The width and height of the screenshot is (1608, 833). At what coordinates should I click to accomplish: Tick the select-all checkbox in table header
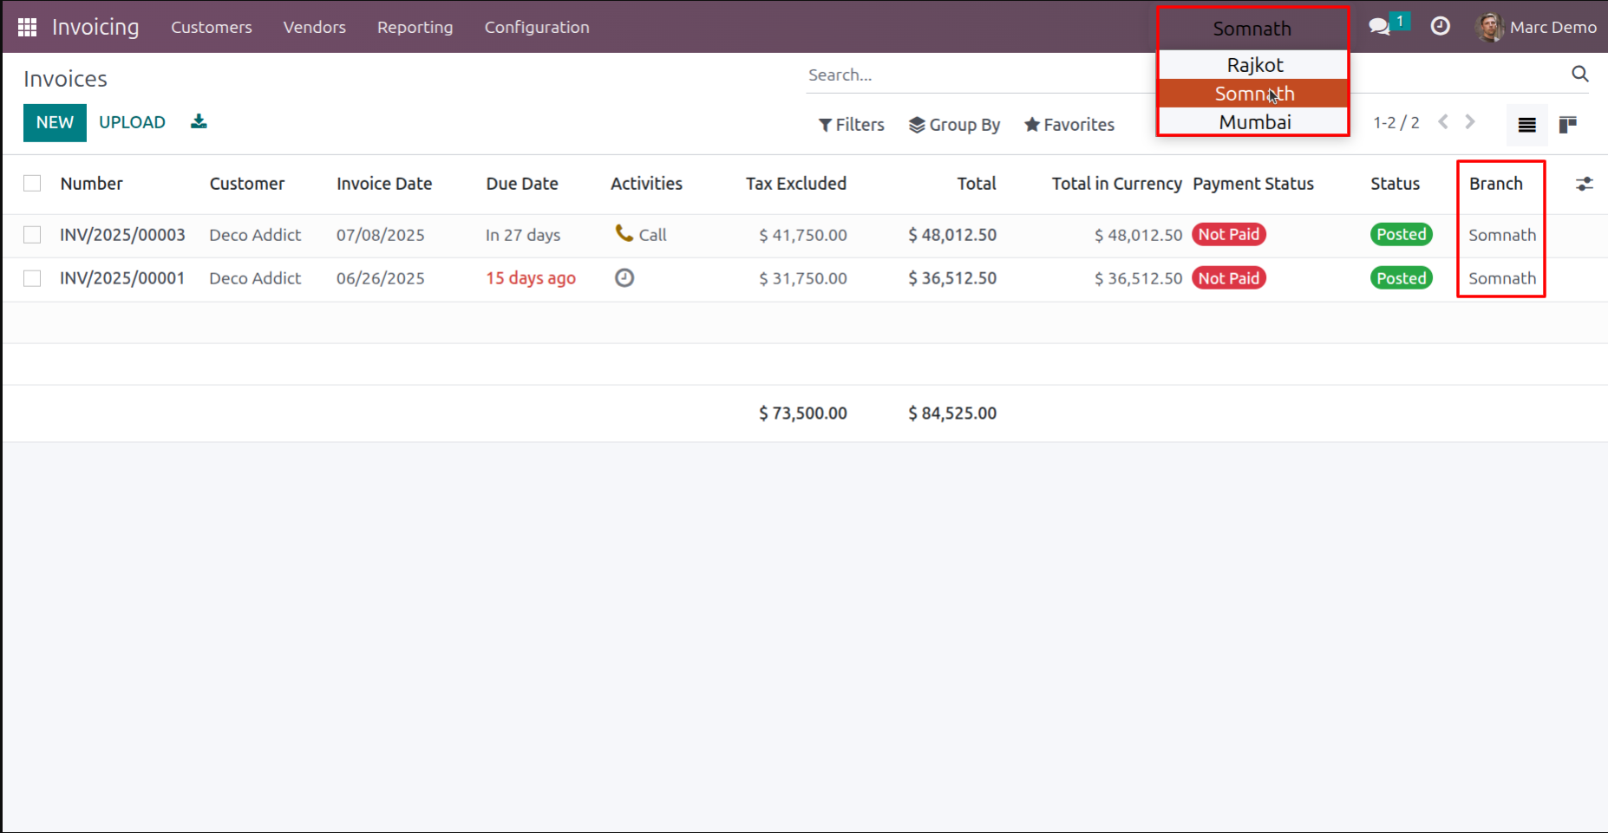click(x=32, y=183)
